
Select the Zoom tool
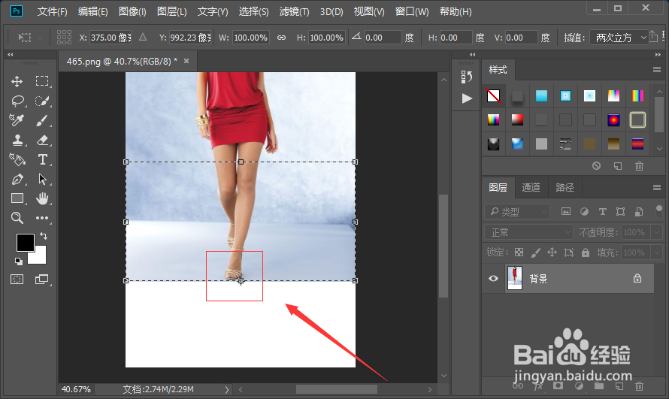17,218
